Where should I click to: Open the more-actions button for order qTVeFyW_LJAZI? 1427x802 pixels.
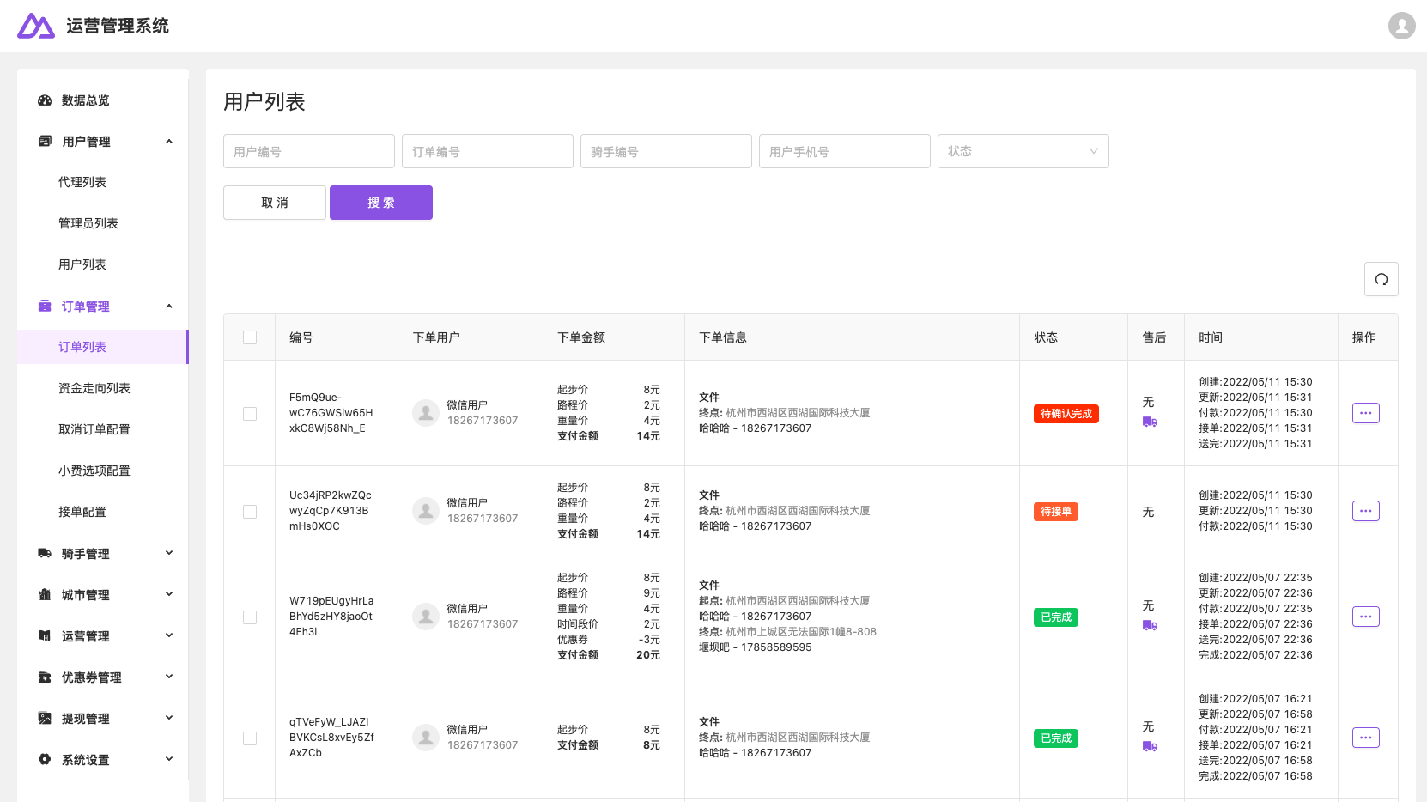[x=1366, y=738]
